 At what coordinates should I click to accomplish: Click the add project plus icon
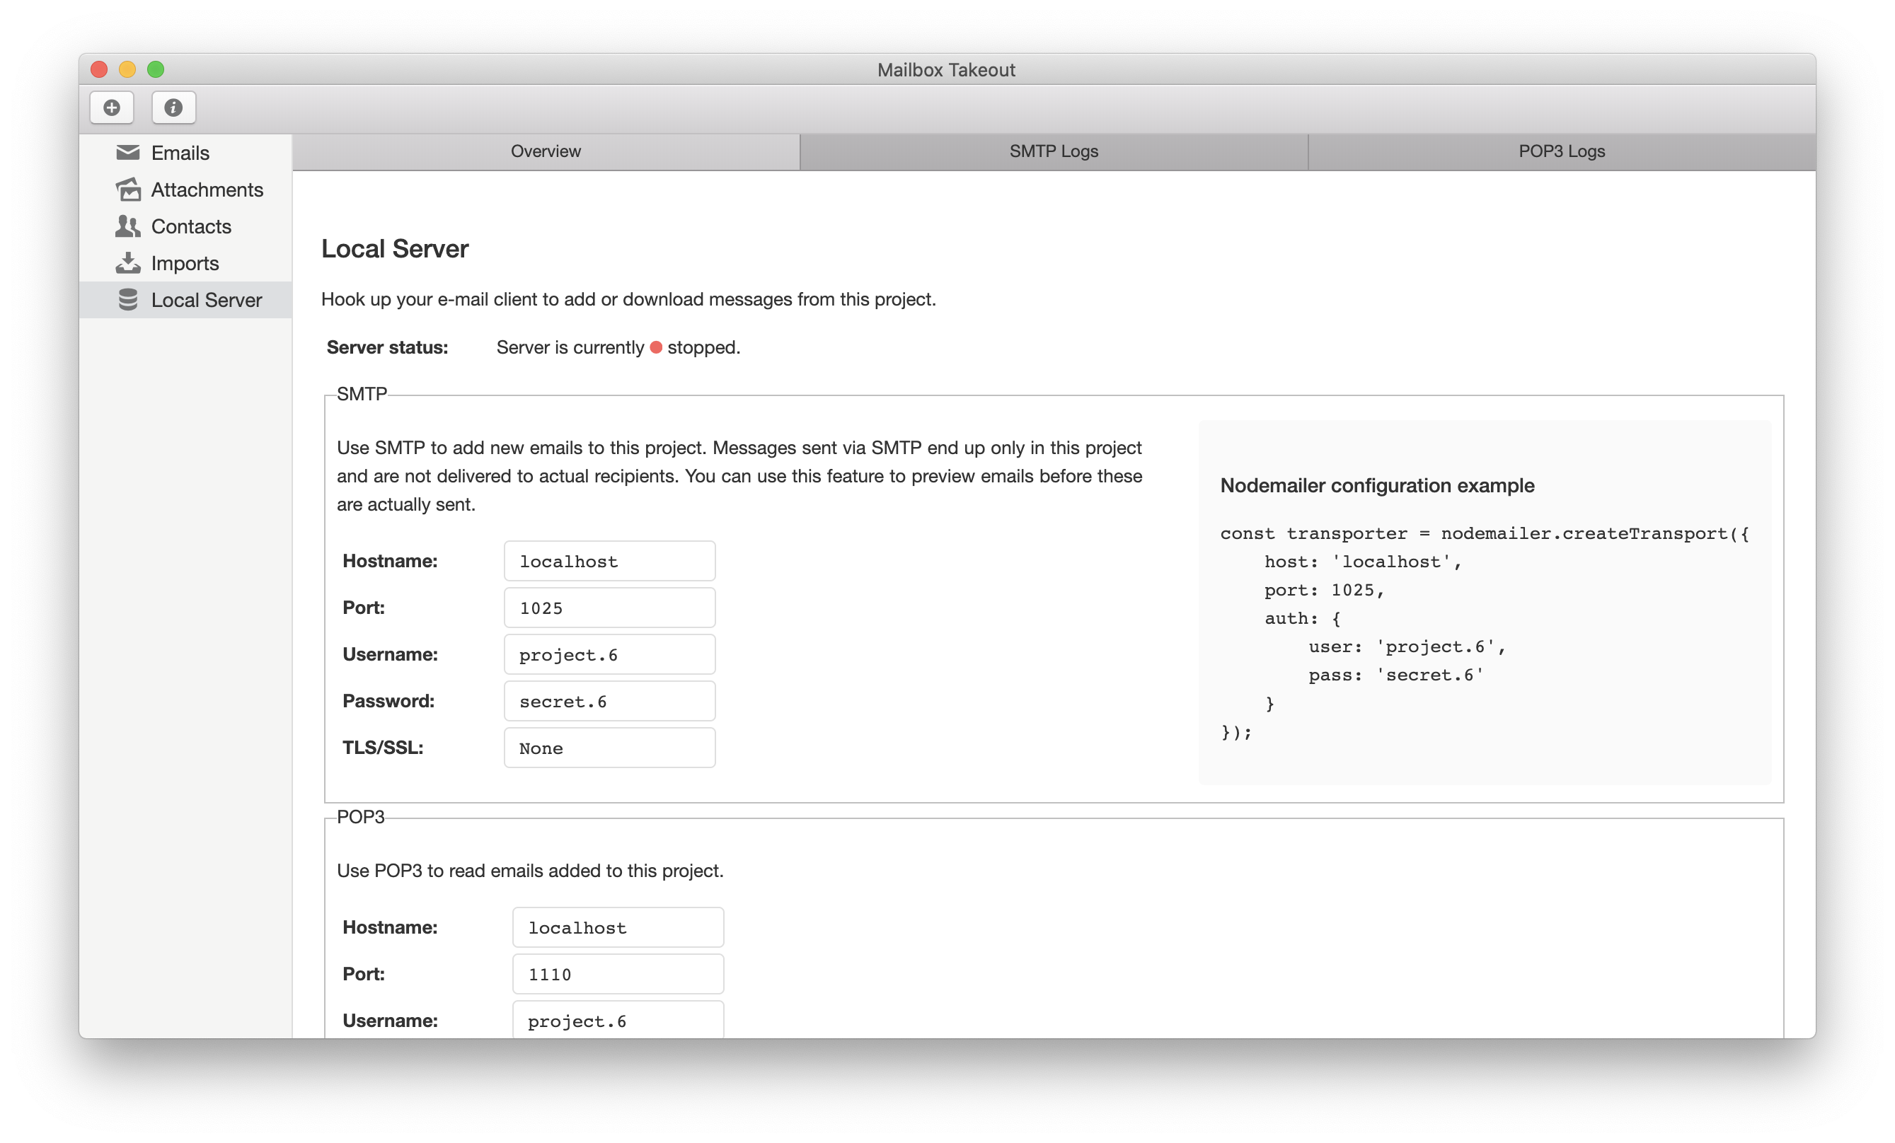click(x=112, y=108)
